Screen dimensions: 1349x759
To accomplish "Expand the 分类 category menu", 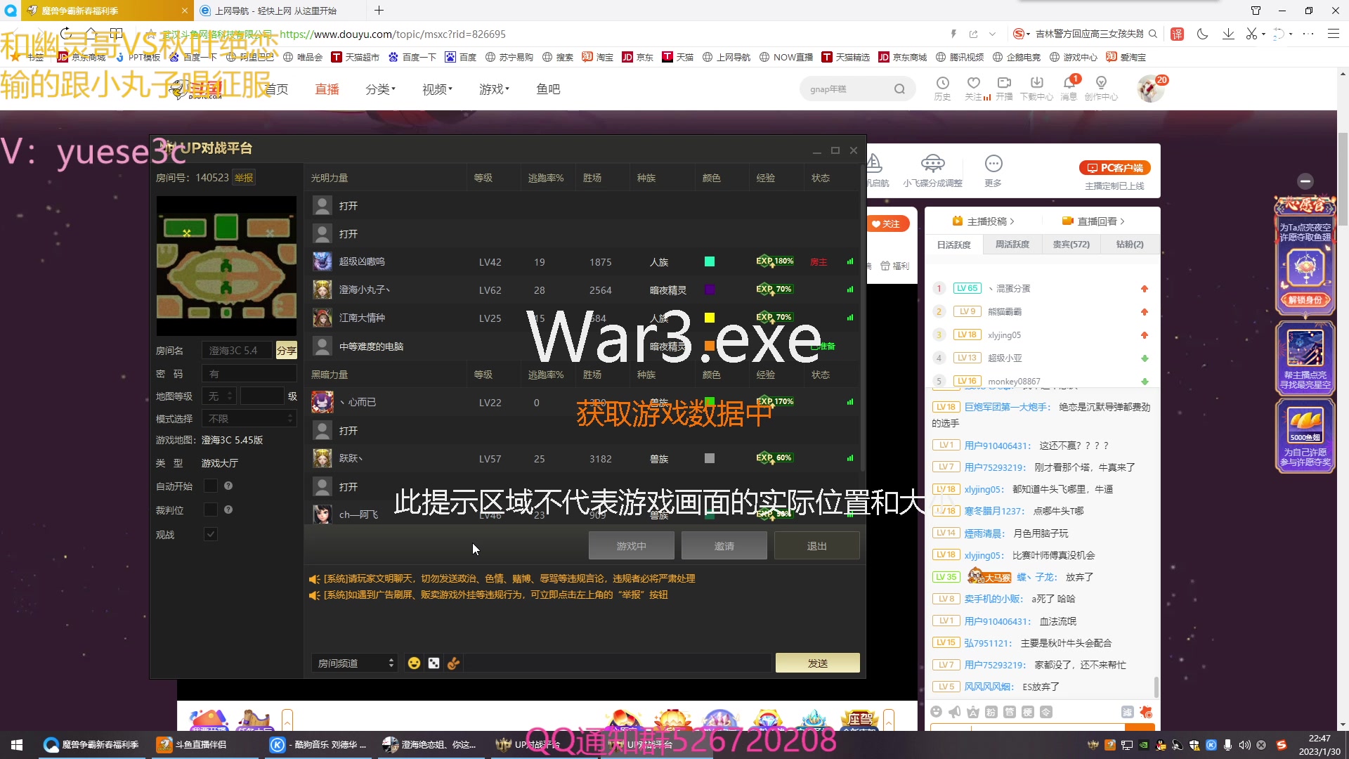I will [x=380, y=89].
